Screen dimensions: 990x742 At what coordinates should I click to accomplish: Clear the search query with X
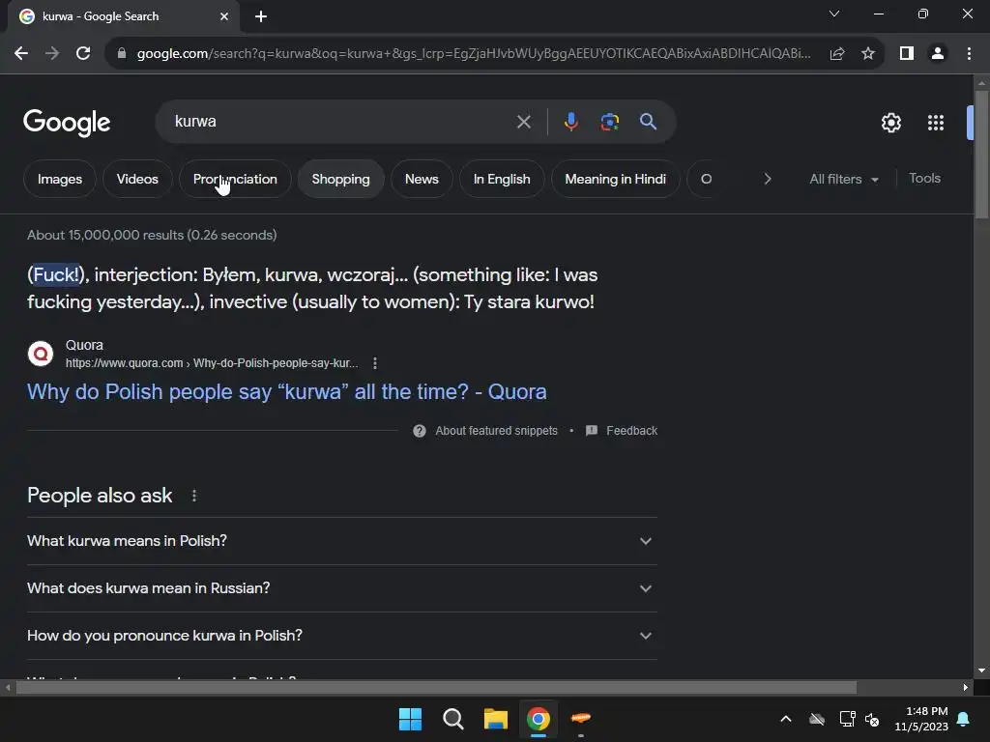tap(523, 122)
